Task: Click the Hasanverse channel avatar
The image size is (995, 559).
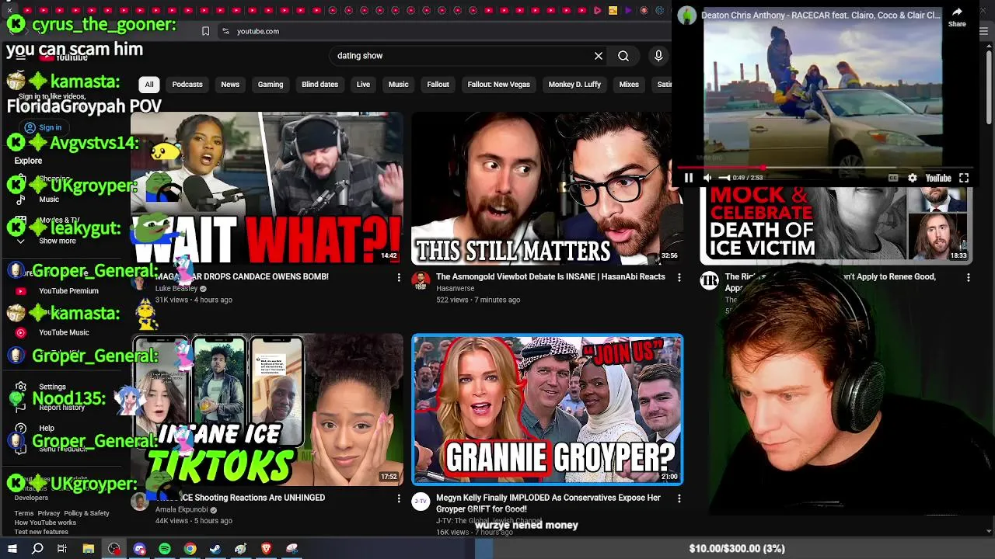Action: [421, 280]
